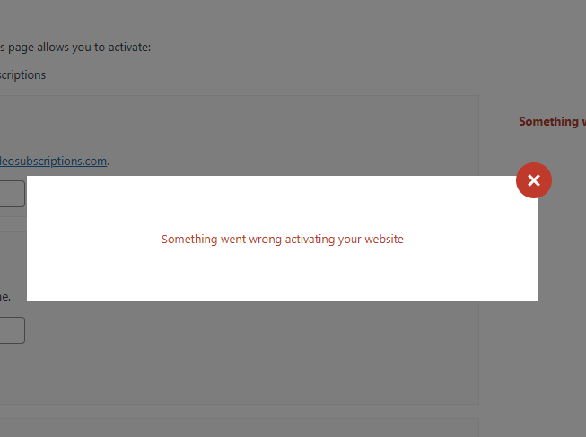Close the error popup with the red X
Image resolution: width=586 pixels, height=437 pixels.
coord(534,180)
